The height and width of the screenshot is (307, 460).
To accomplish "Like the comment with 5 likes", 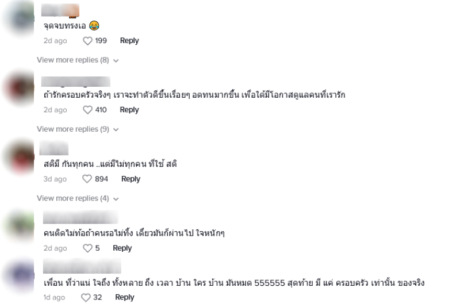I will point(87,248).
